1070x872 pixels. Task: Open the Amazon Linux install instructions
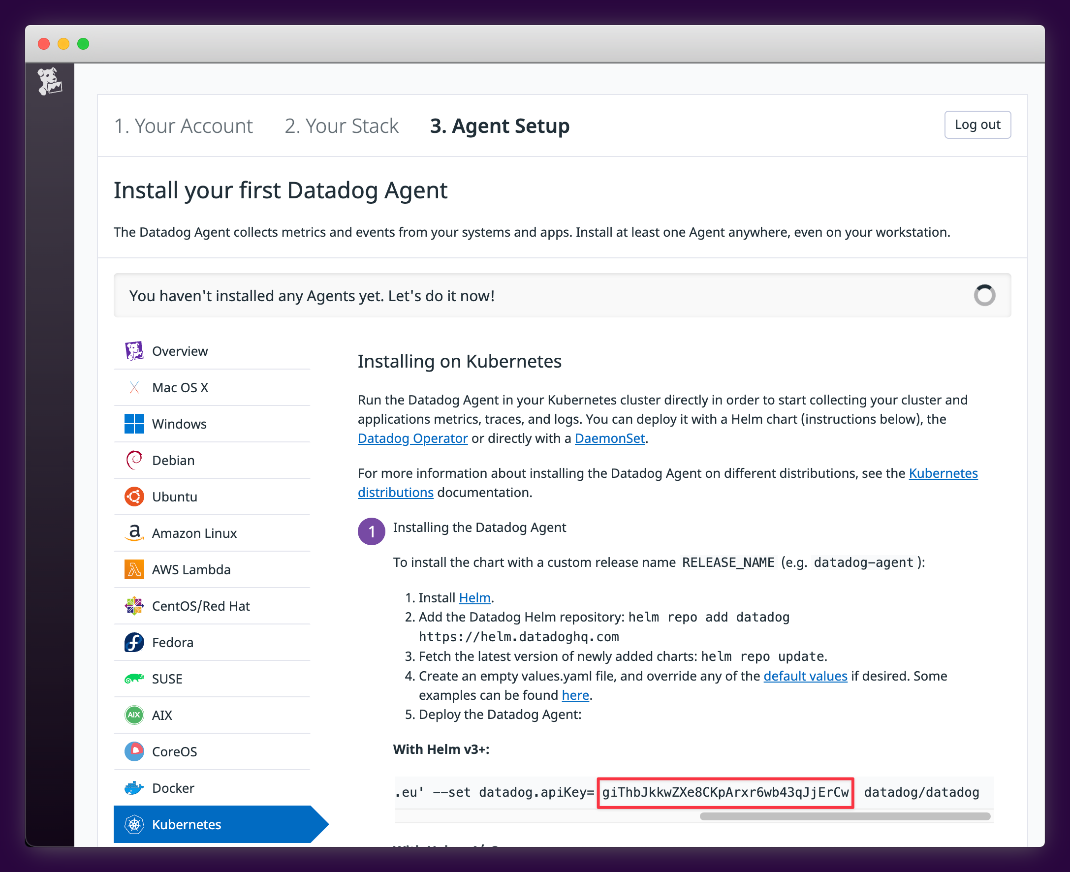[194, 533]
